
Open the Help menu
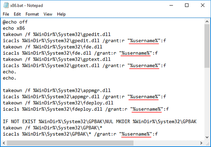pyautogui.click(x=61, y=14)
